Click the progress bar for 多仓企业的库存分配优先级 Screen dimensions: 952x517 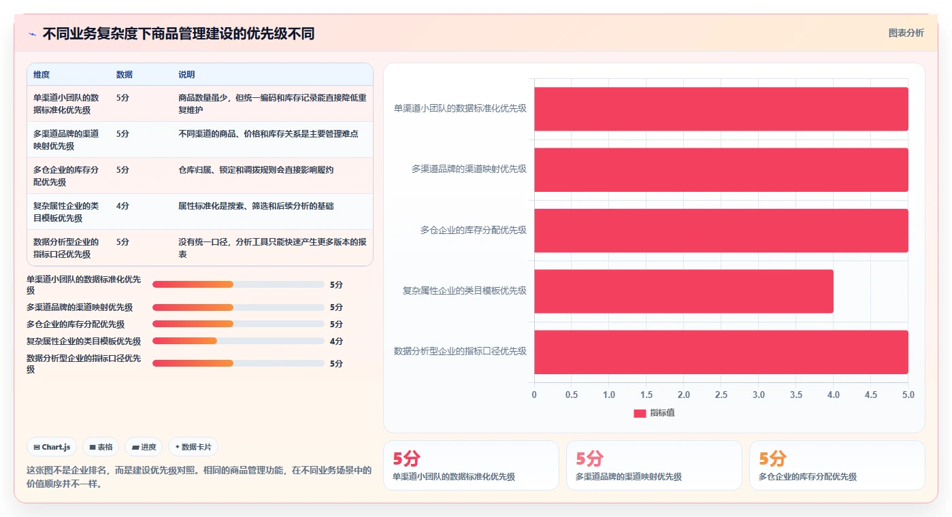click(x=238, y=324)
